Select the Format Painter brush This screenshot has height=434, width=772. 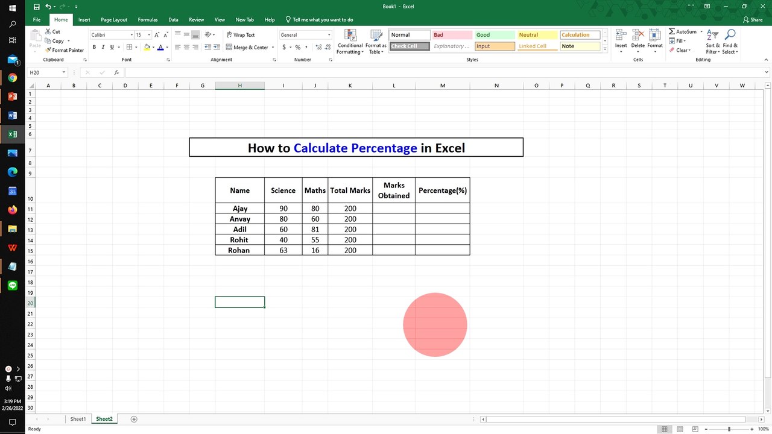coord(48,51)
